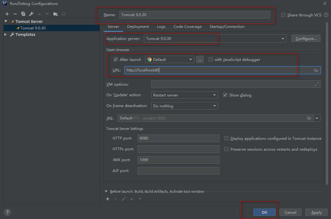The width and height of the screenshot is (331, 219).
Task: Select the Templates tree item
Action: (25, 34)
